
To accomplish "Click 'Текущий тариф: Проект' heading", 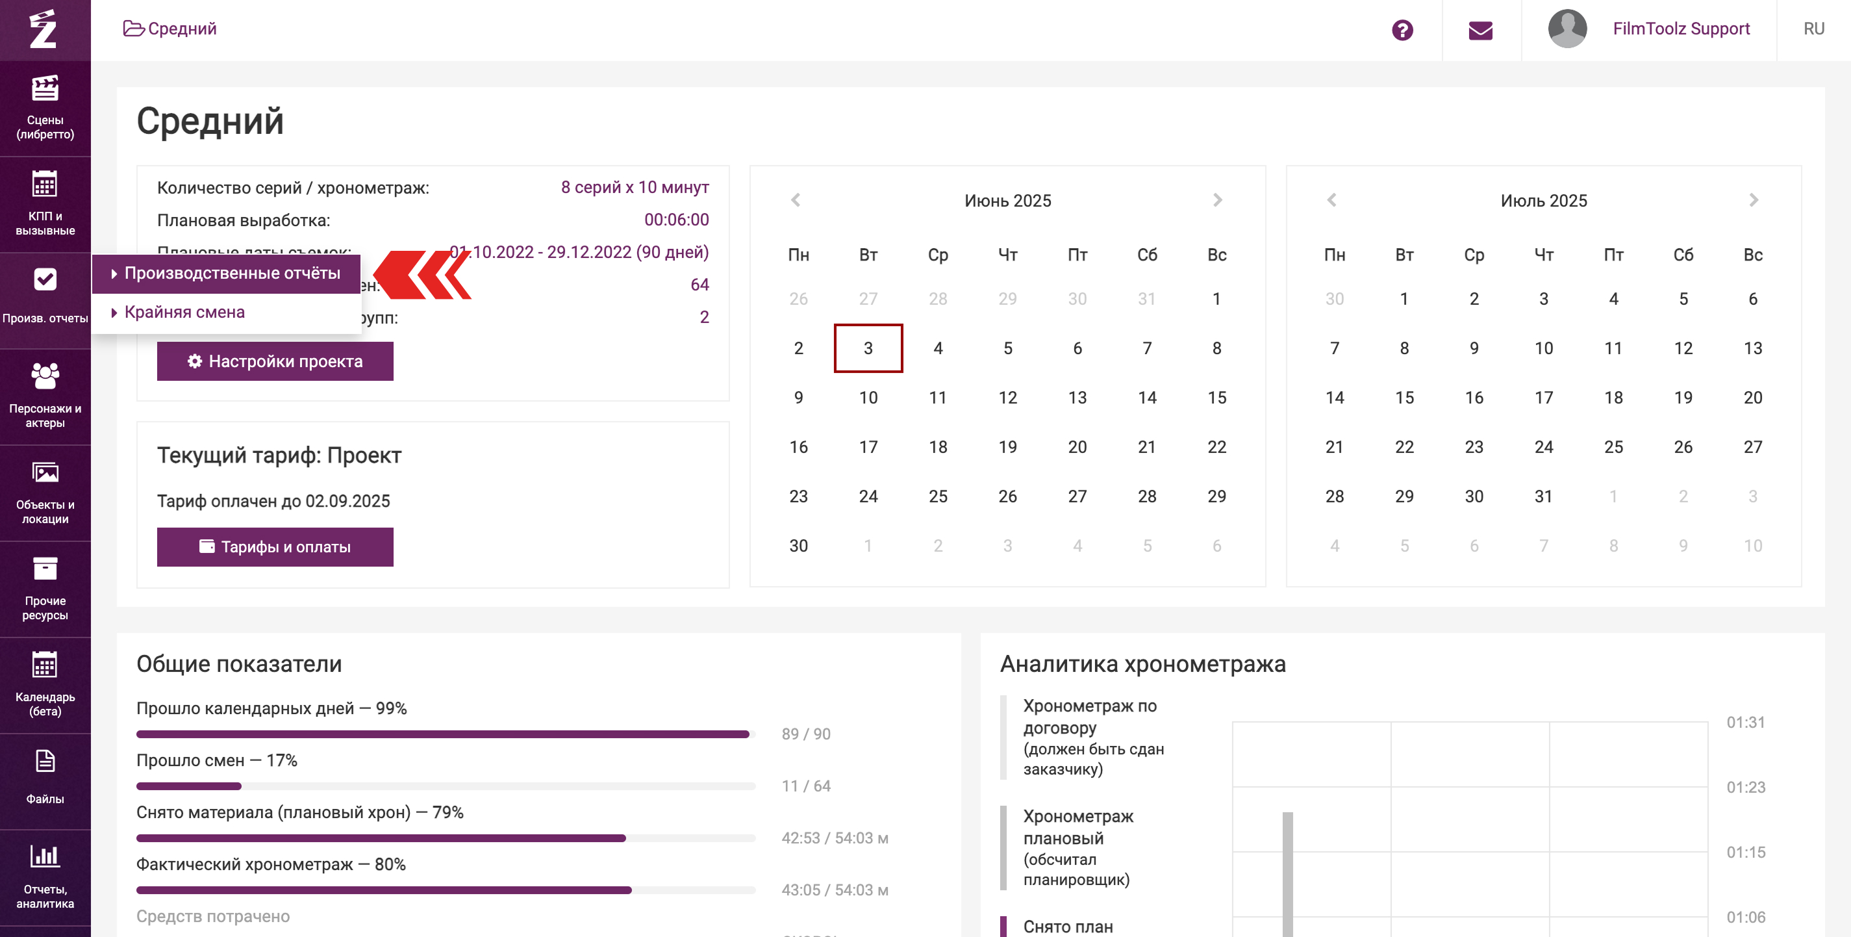I will coord(279,456).
